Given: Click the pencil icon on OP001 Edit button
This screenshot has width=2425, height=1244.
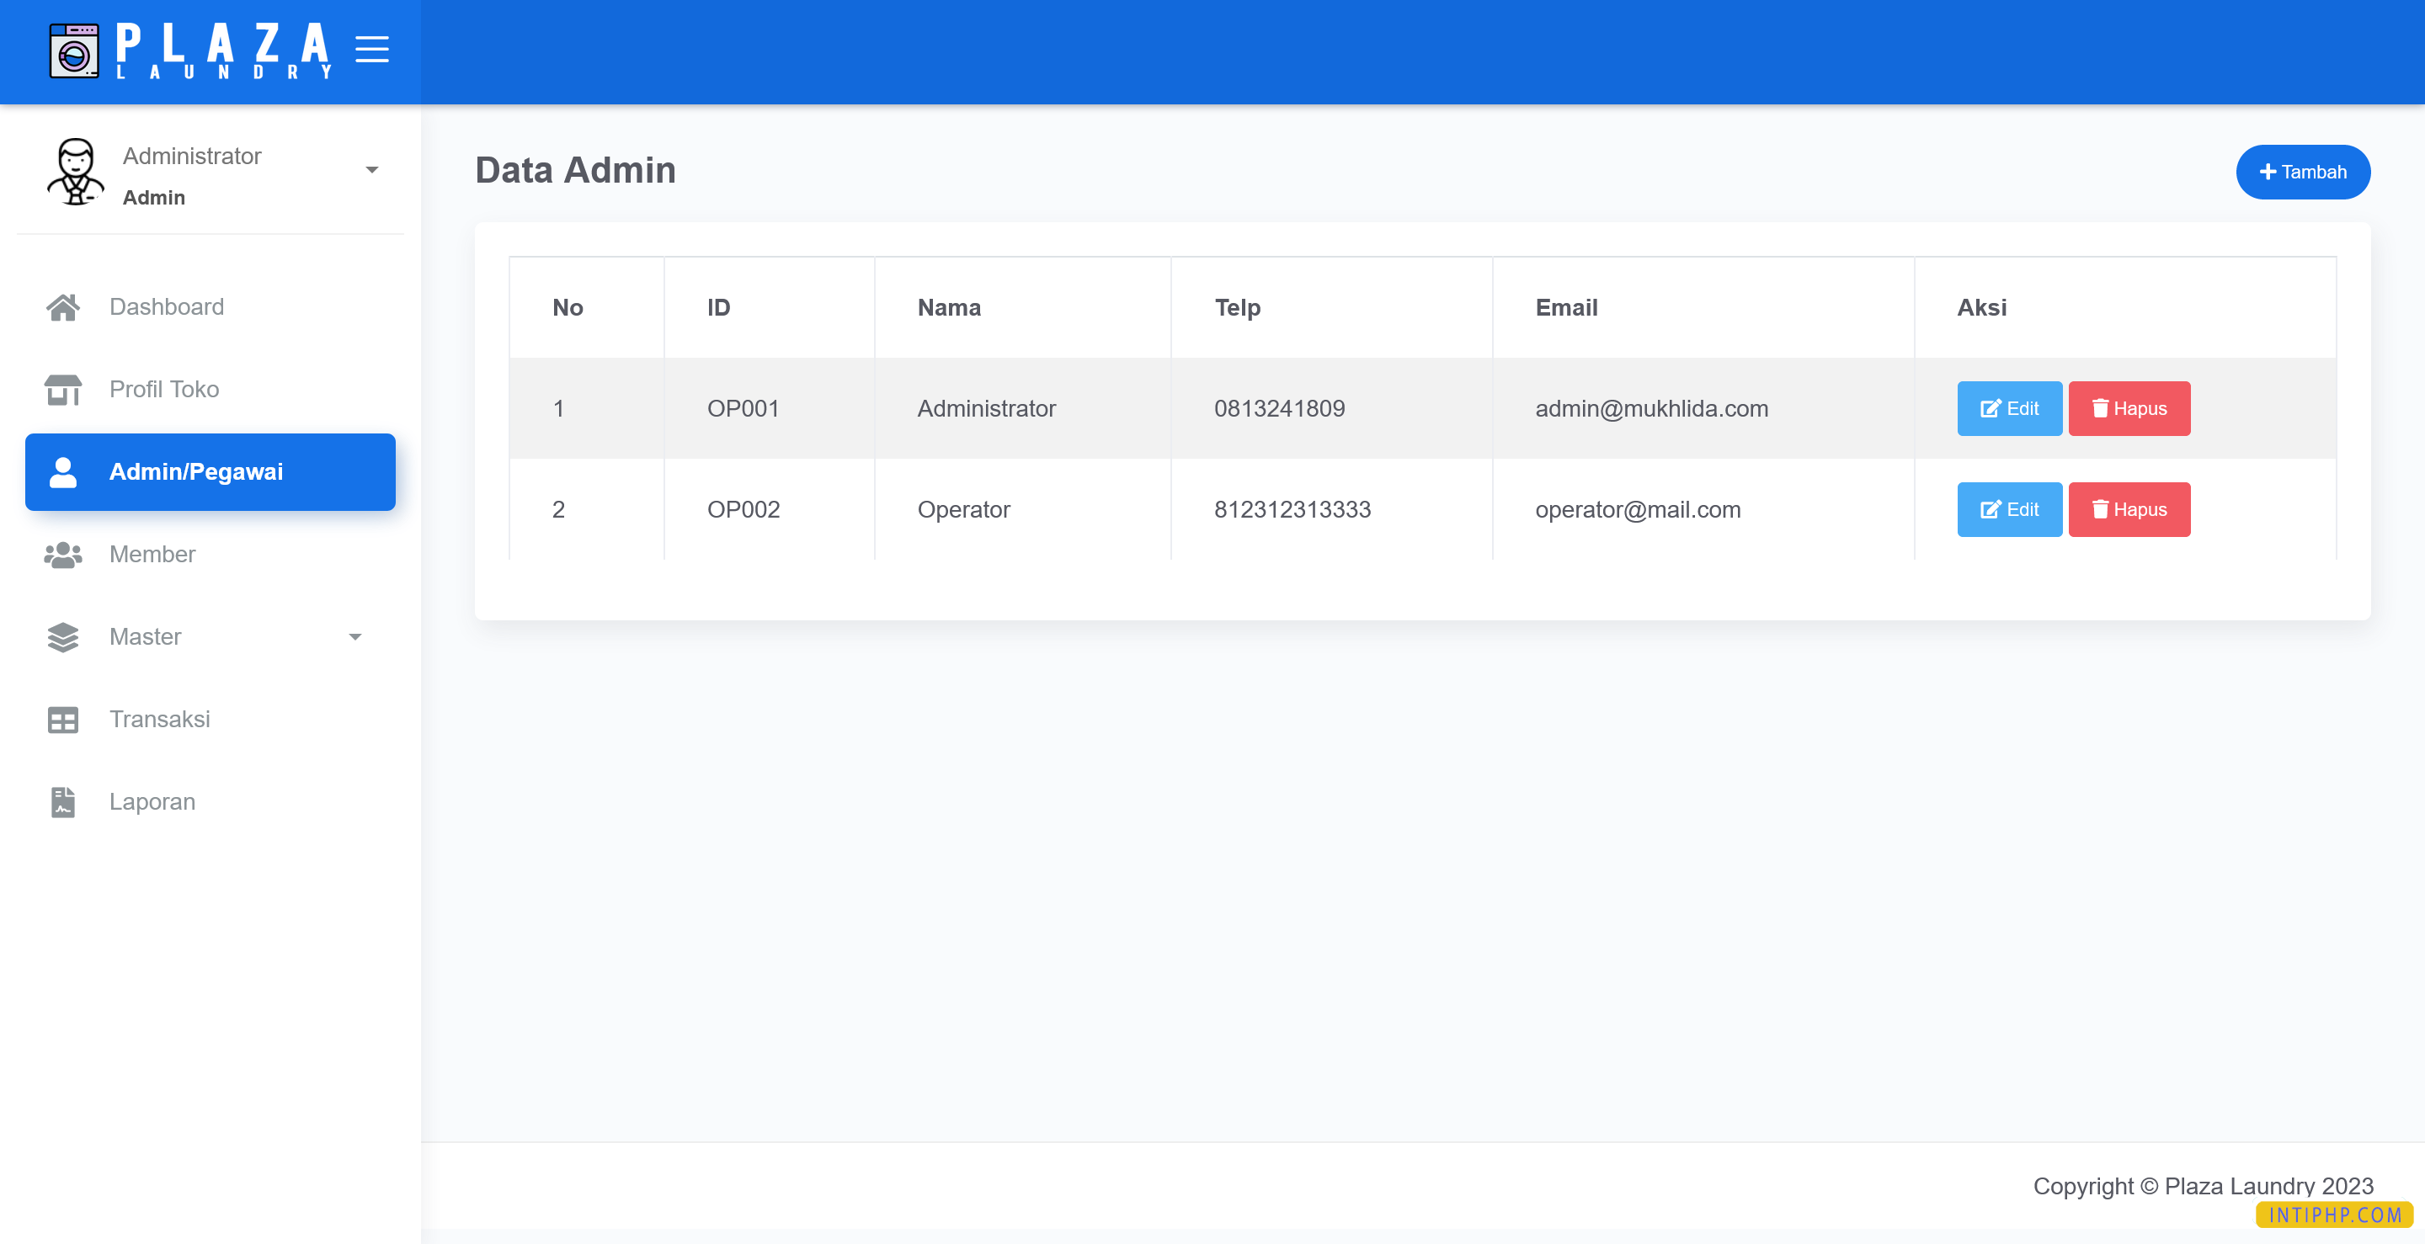Looking at the screenshot, I should [x=1991, y=408].
